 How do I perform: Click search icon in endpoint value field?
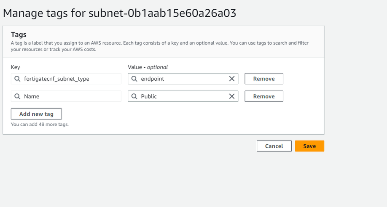tap(134, 79)
